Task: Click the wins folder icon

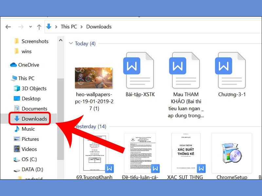Action: (17, 51)
